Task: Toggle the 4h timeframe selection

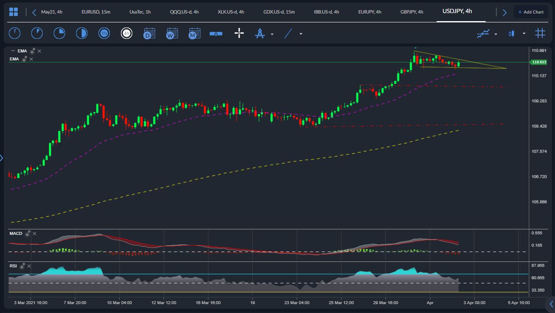Action: click(127, 33)
